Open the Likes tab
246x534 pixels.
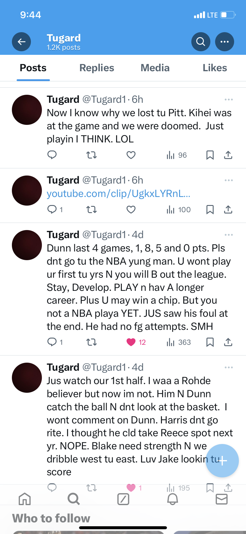tap(215, 68)
